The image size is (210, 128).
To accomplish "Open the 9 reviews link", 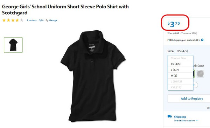I will (31, 20).
